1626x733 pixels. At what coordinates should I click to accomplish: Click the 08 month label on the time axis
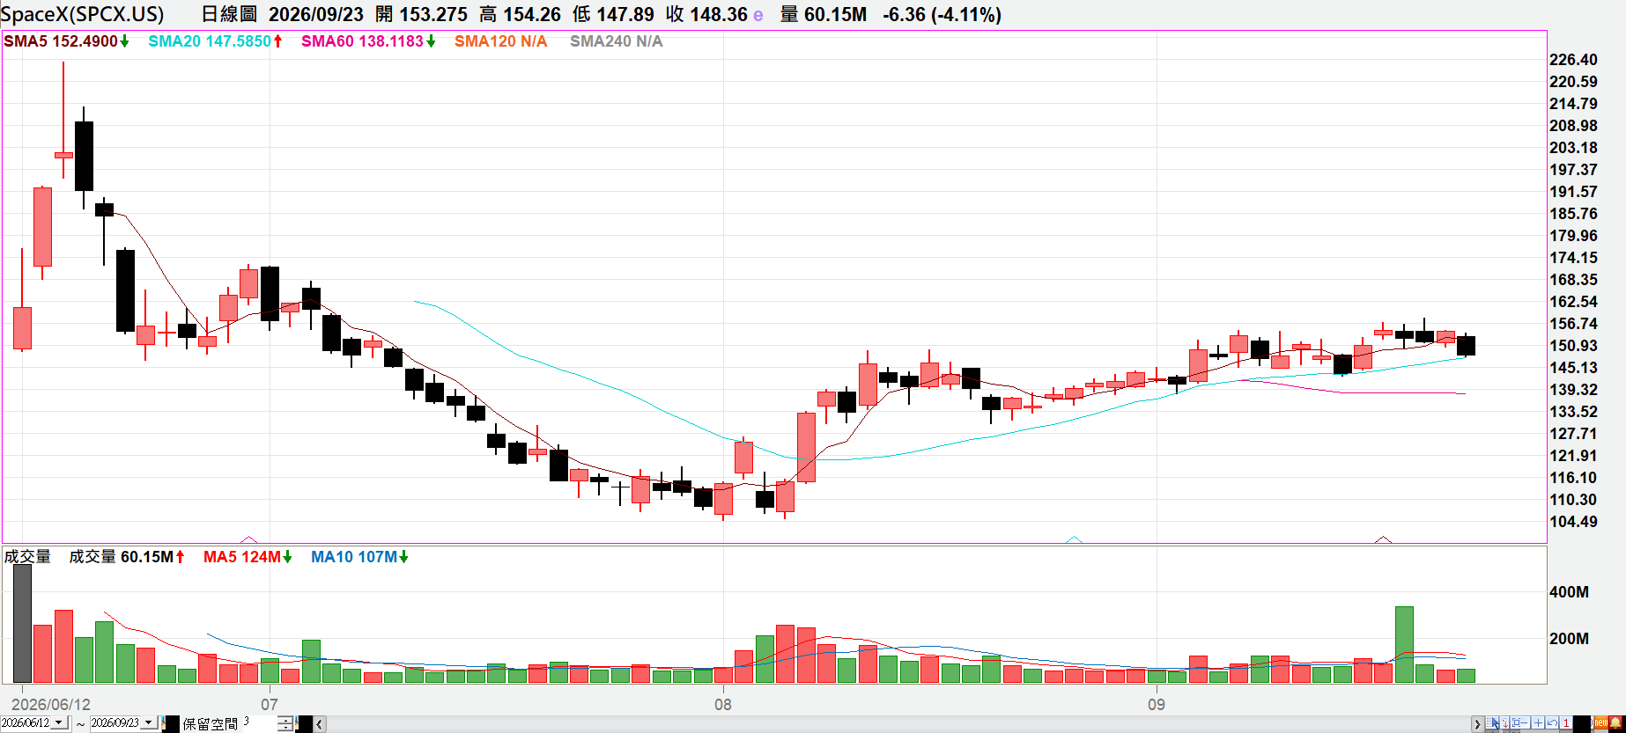click(722, 705)
